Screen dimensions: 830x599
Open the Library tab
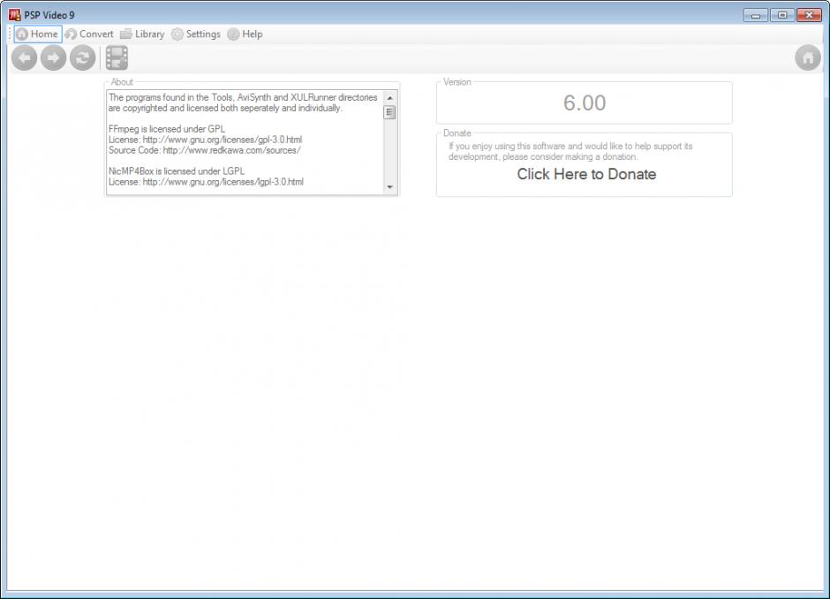point(142,34)
